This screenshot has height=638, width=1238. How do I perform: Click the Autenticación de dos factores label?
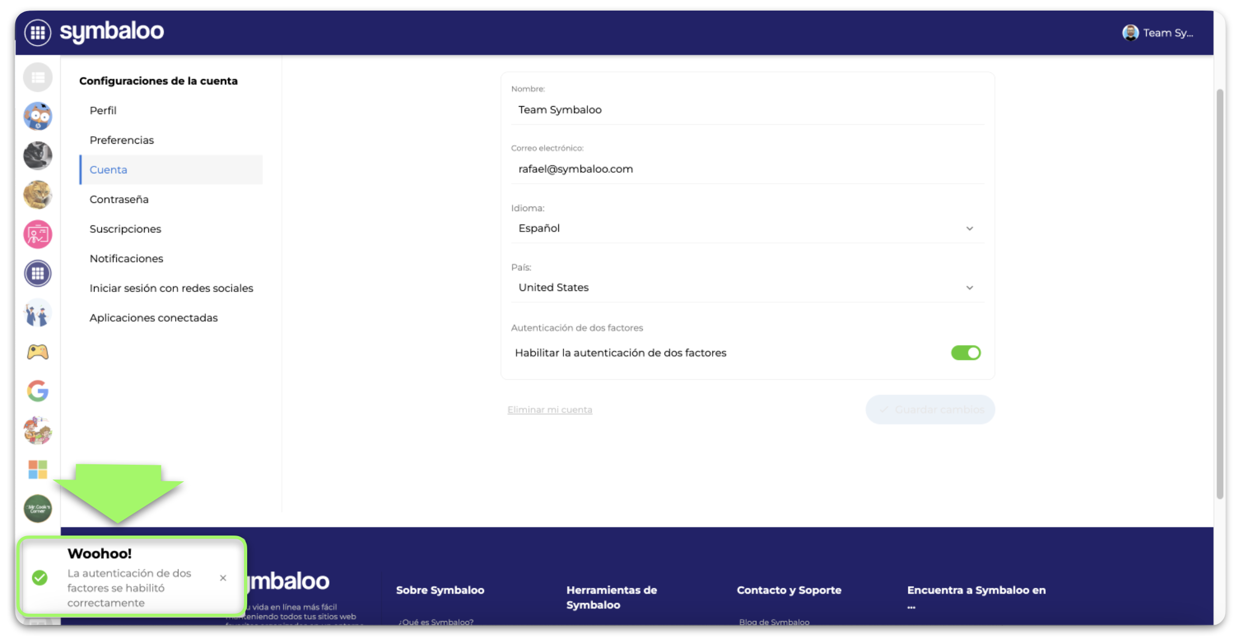[577, 327]
